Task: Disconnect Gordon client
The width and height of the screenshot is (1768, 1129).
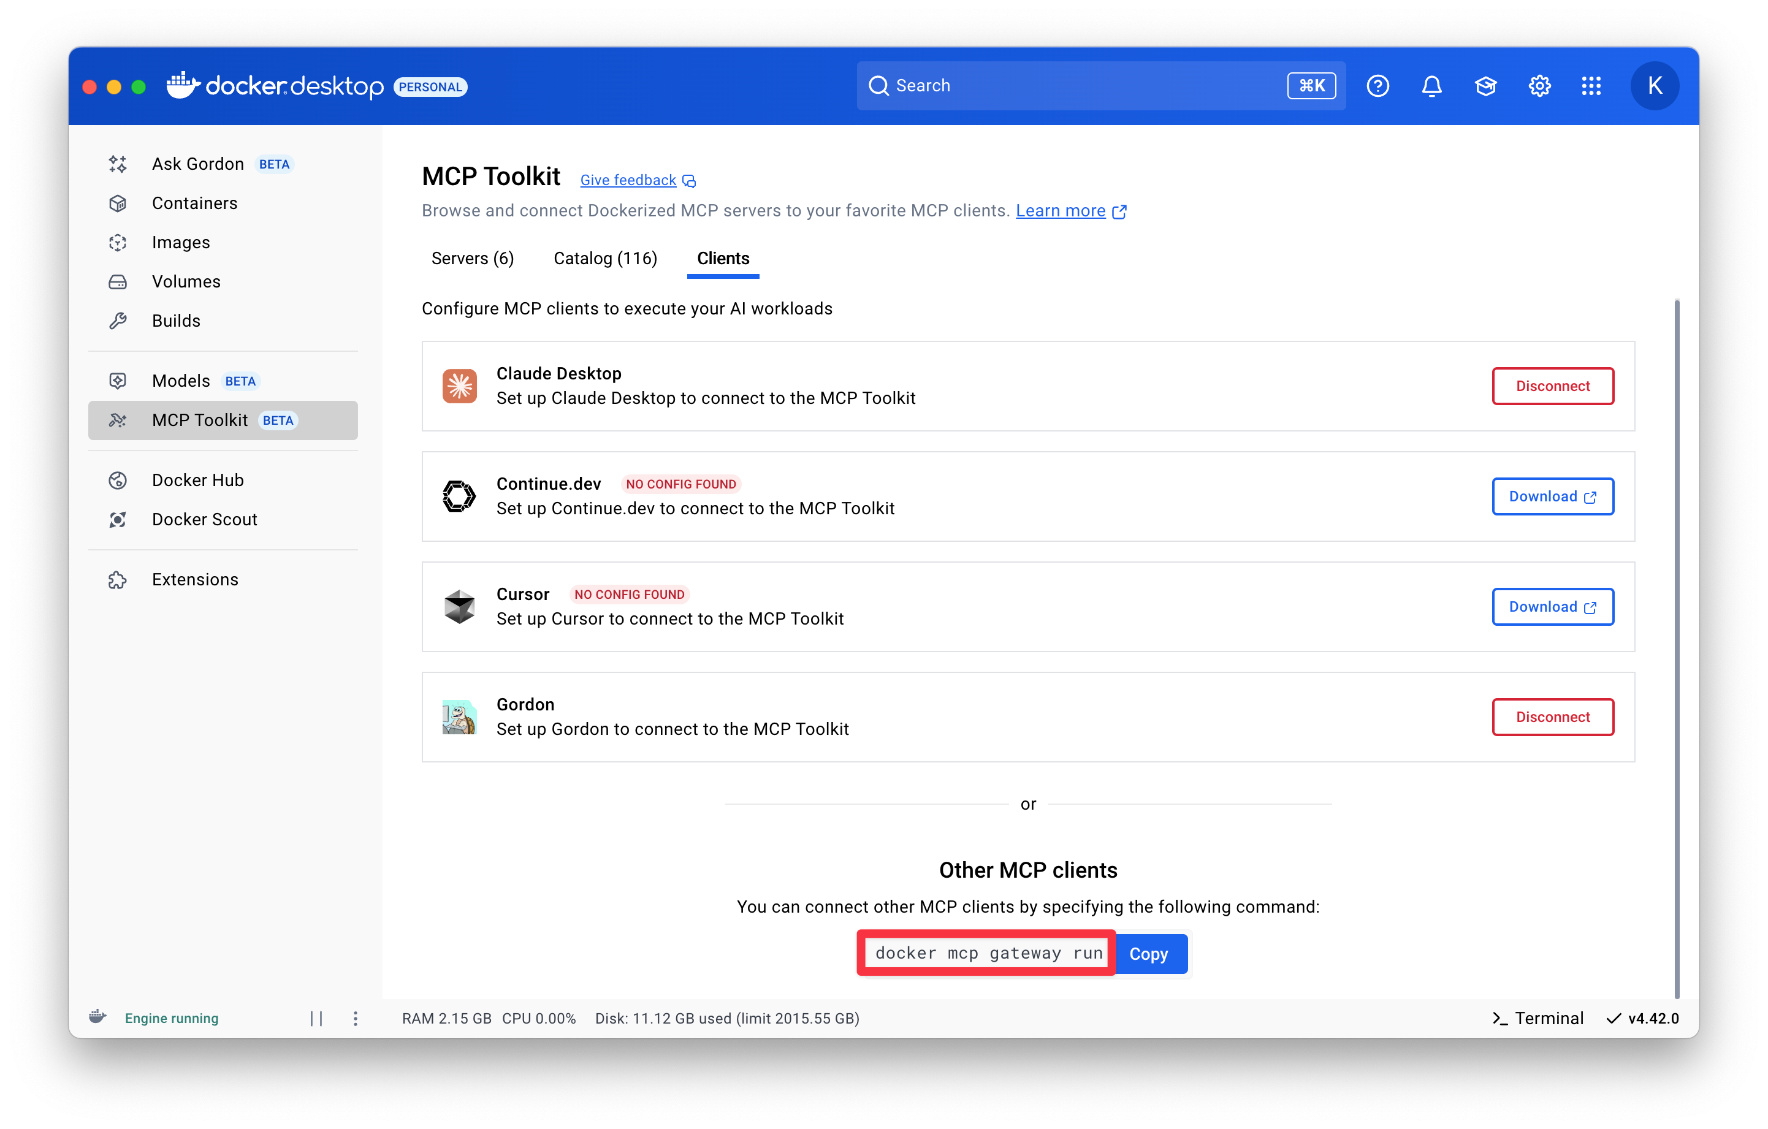Action: 1552,717
